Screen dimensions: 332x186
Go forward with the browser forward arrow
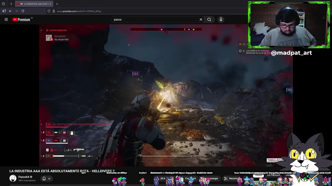17,11
